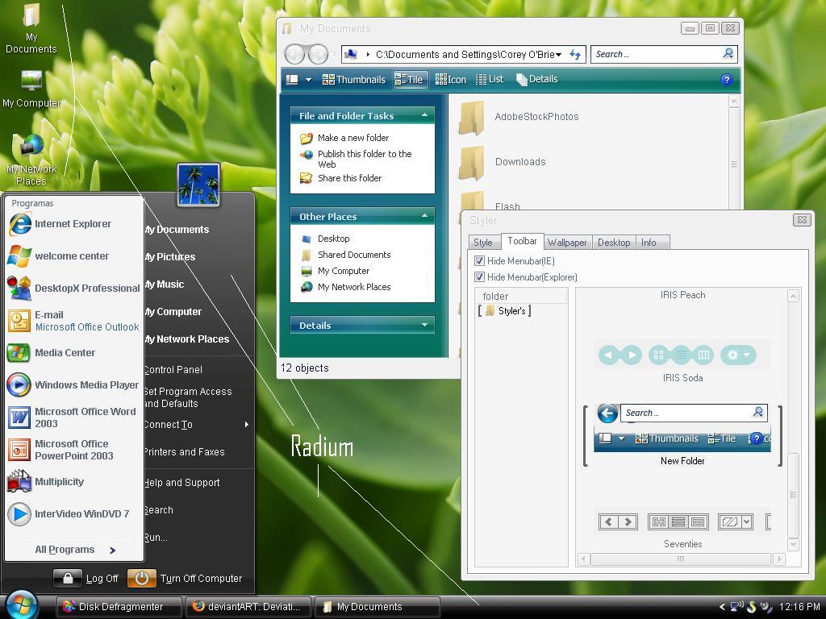The width and height of the screenshot is (826, 619).
Task: Click the Start orb button
Action: click(x=22, y=604)
